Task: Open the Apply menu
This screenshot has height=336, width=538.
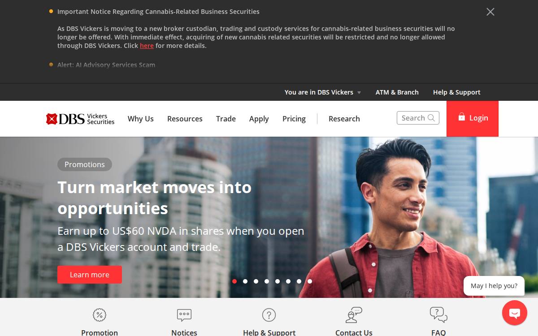Action: tap(259, 119)
